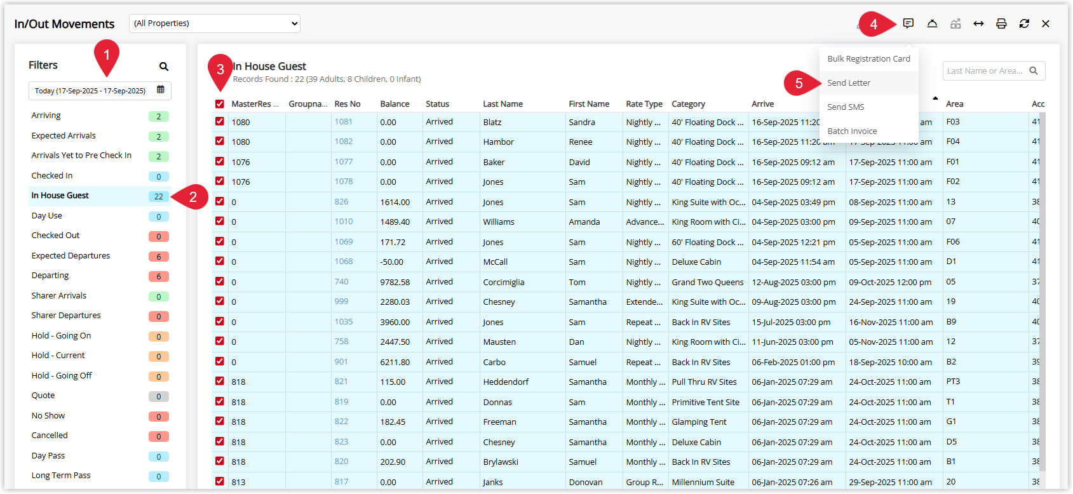Open reservation number 826 link

(341, 201)
